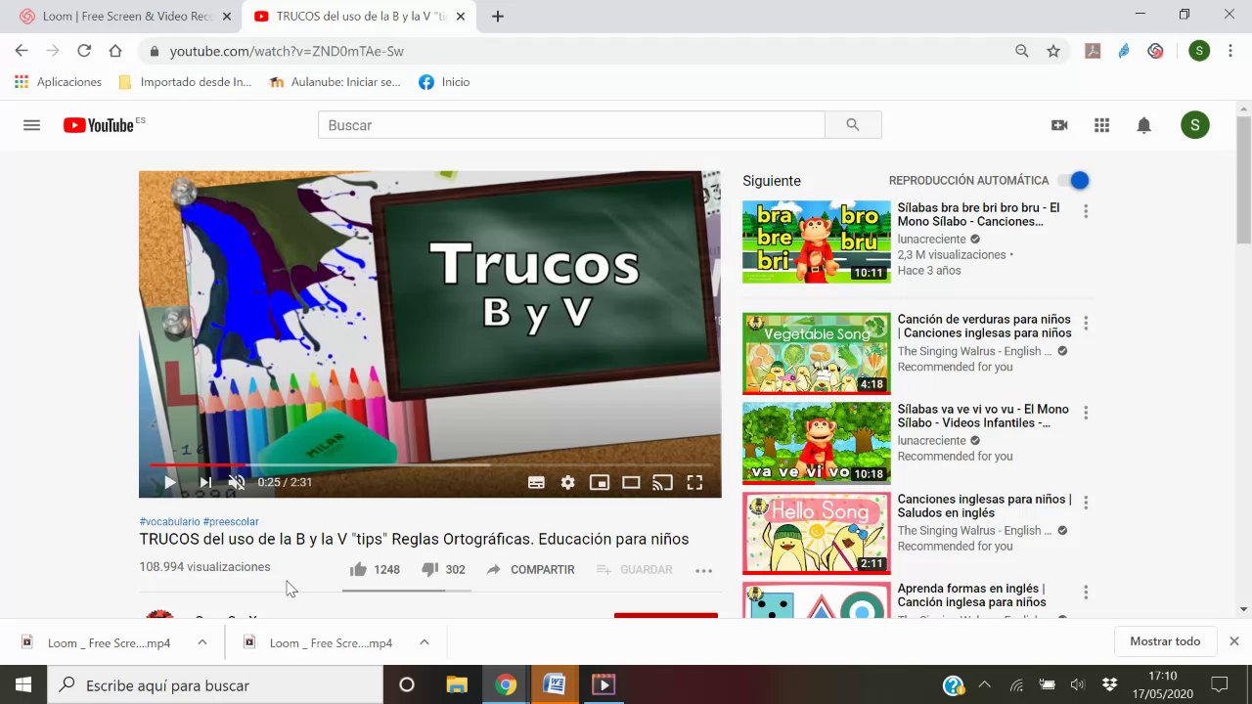Viewport: 1252px width, 704px height.
Task: Play the video
Action: tap(169, 482)
